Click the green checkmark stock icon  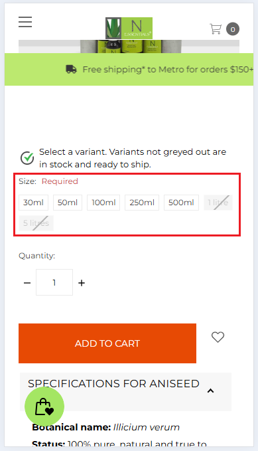(27, 158)
